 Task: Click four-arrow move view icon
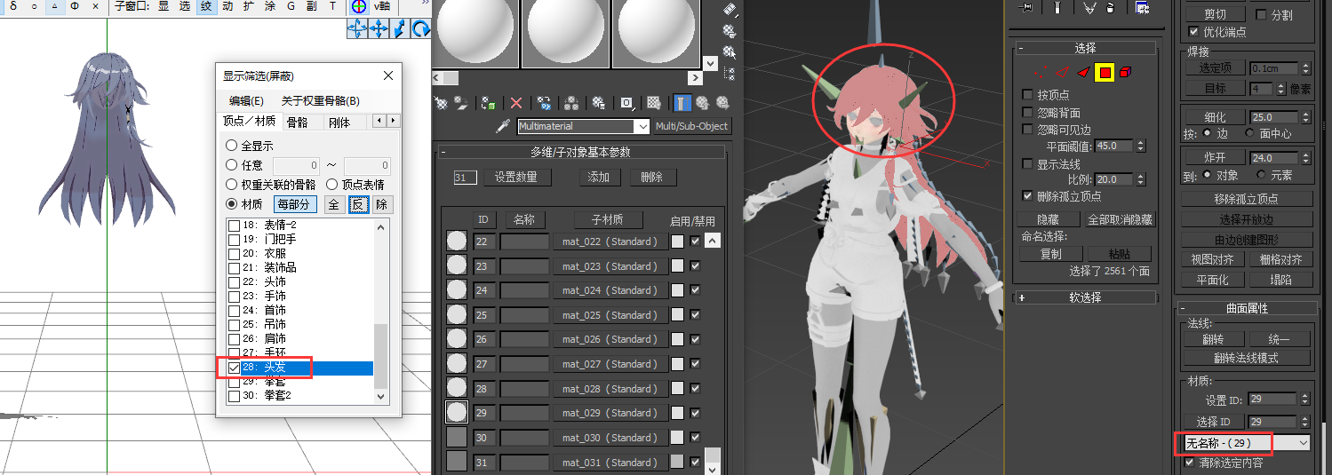(x=379, y=28)
